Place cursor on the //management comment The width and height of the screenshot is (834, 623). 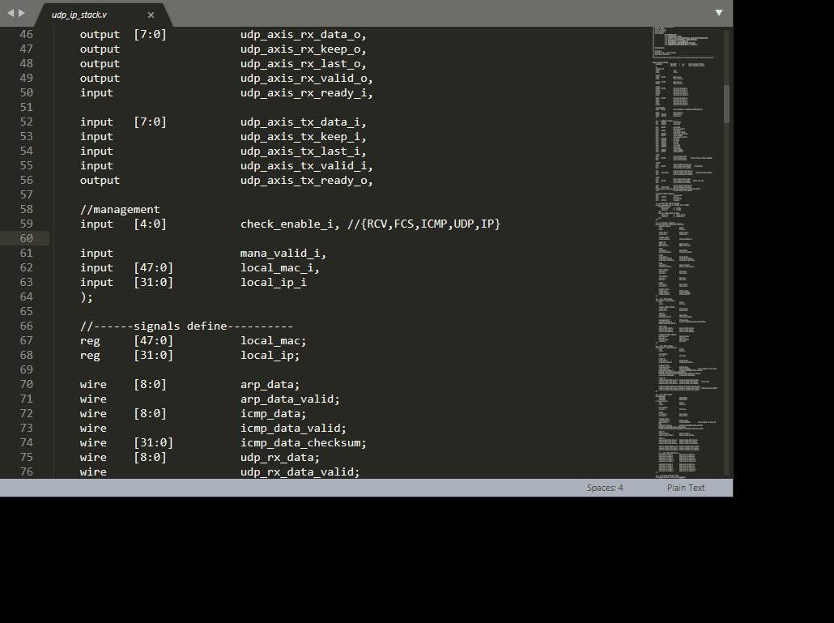coord(119,209)
